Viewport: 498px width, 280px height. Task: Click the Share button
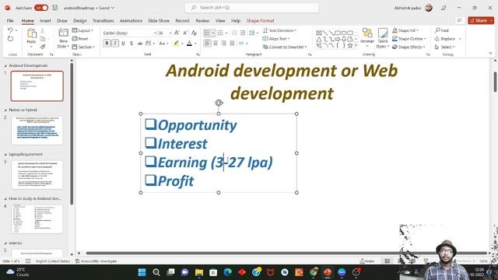pyautogui.click(x=481, y=20)
